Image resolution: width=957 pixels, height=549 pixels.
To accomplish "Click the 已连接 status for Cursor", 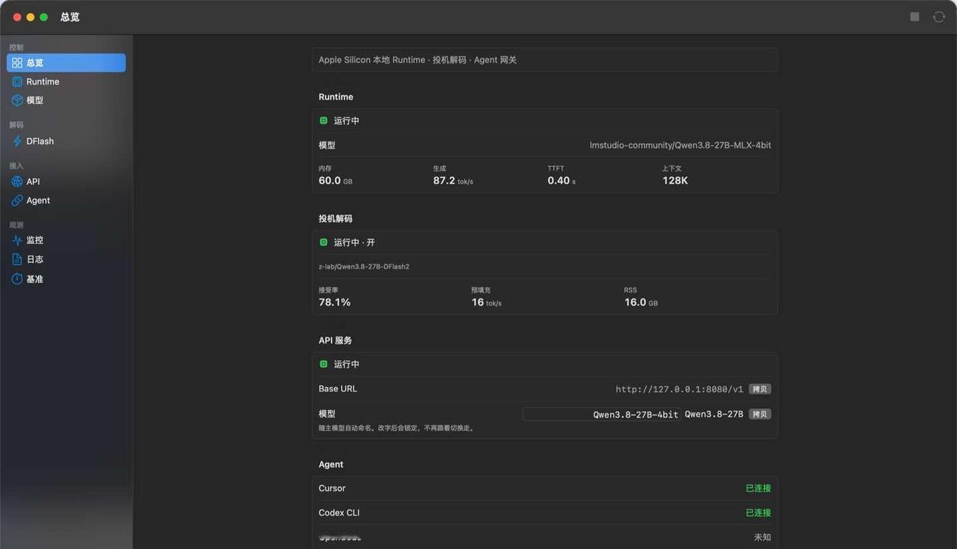I will tap(758, 488).
